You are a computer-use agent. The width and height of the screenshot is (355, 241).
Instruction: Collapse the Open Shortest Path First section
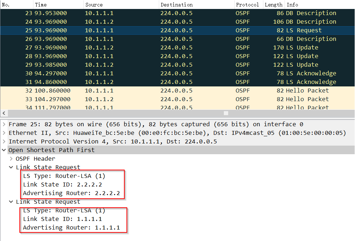tap(4, 150)
